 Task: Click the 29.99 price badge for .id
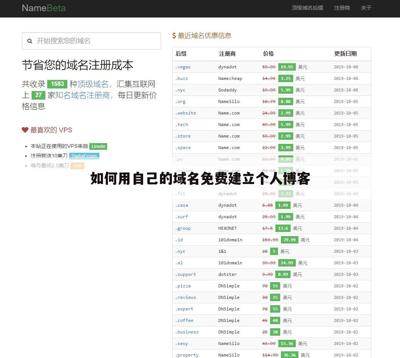coord(289,240)
